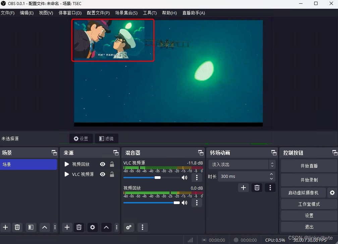The image size is (338, 244).
Task: Add a transition with plus button
Action: pyautogui.click(x=243, y=188)
